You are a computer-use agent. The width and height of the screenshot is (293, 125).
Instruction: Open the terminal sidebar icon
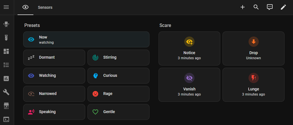[6, 119]
